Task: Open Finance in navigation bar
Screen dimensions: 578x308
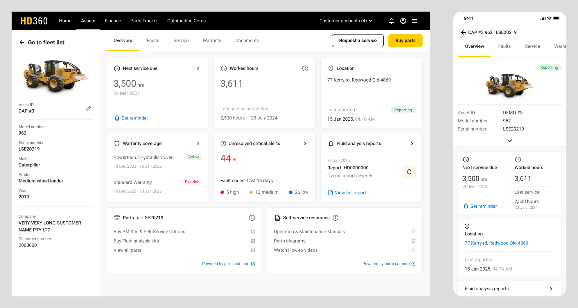Action: click(113, 21)
